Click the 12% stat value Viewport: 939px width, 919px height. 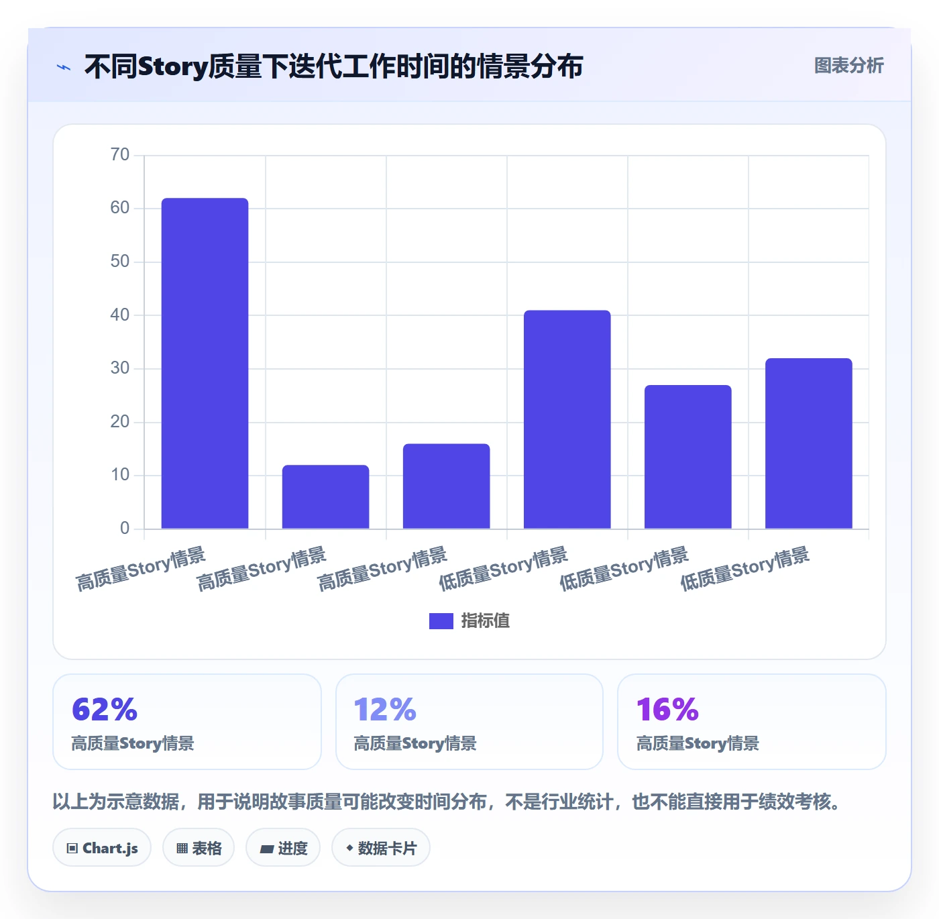[385, 710]
